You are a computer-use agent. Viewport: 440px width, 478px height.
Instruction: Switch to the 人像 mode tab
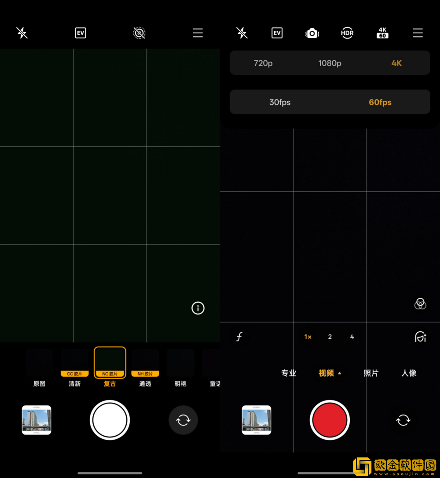tap(409, 373)
